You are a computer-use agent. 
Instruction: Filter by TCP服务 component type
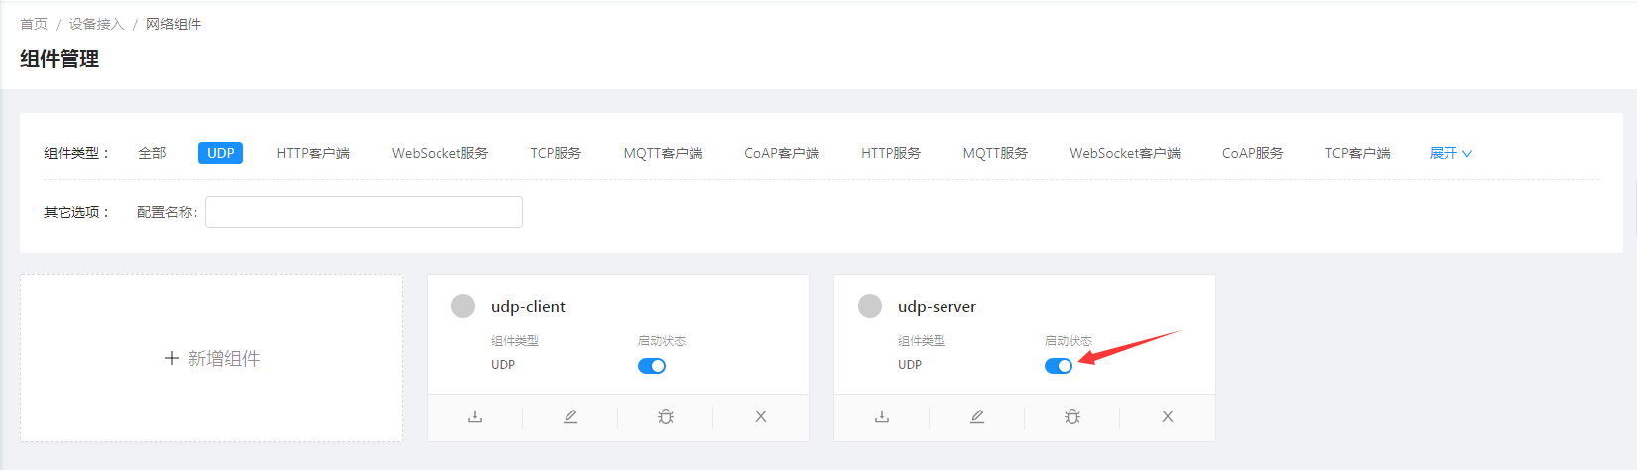point(556,153)
